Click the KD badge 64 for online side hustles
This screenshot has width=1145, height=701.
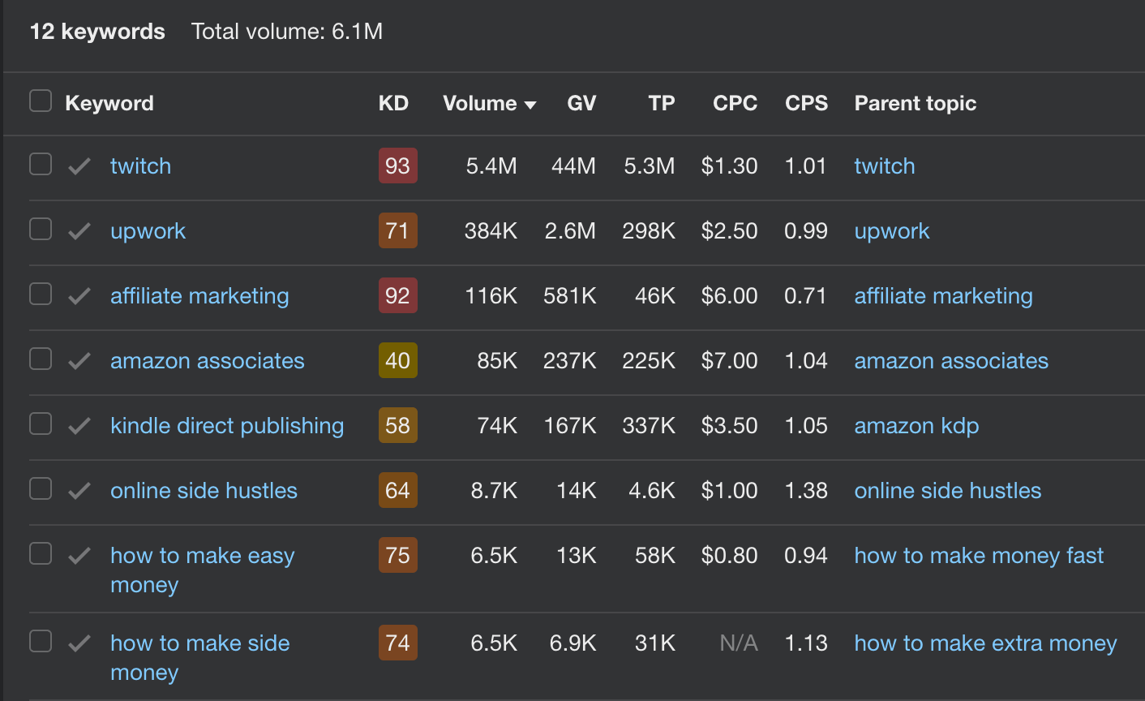398,490
